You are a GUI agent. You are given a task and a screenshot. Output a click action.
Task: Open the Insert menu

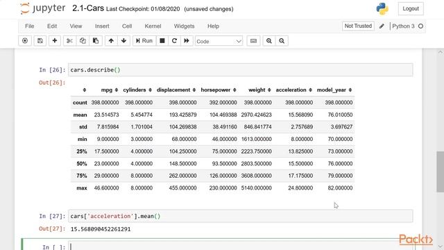pos(102,26)
